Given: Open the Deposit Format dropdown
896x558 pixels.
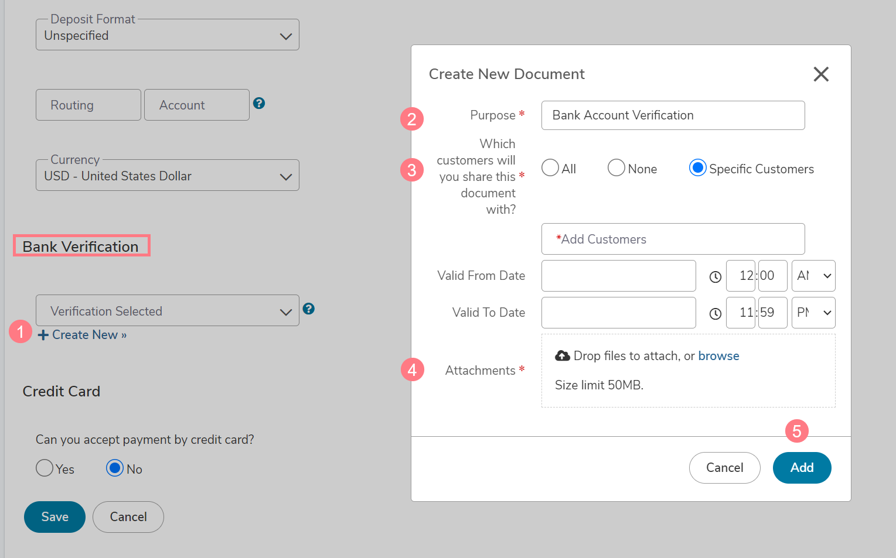Looking at the screenshot, I should 168,35.
